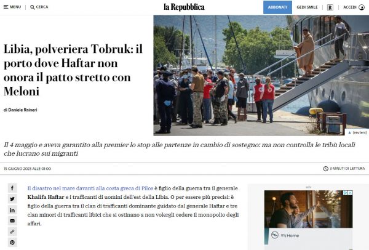Image resolution: width=369 pixels, height=250 pixels.
Task: Click the ACCEDI user profile icon
Action: [x=362, y=7]
